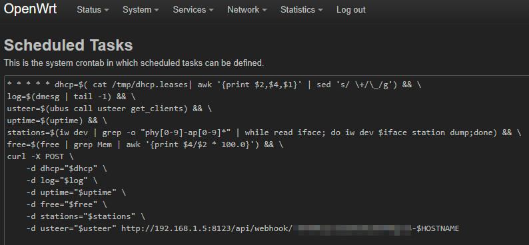This screenshot has height=245, width=529.
Task: Place cursor on the iw dev stations line
Action: (264, 132)
